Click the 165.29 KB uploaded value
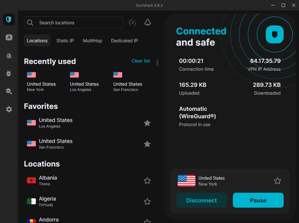299x223 pixels. [x=192, y=85]
